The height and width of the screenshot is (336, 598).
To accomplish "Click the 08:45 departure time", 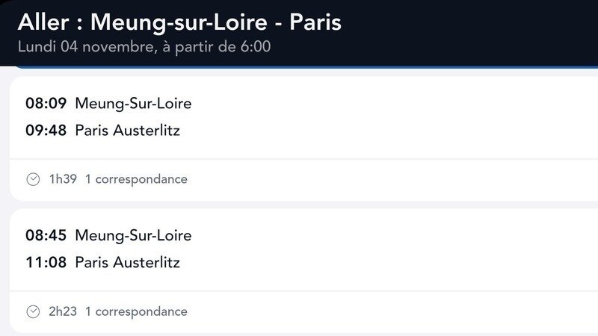I will (x=46, y=236).
